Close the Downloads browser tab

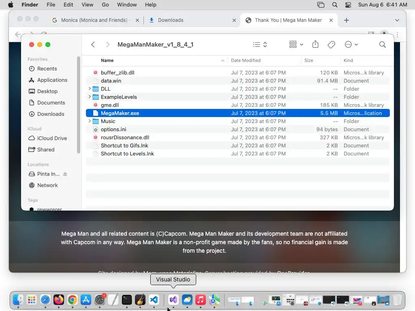234,20
